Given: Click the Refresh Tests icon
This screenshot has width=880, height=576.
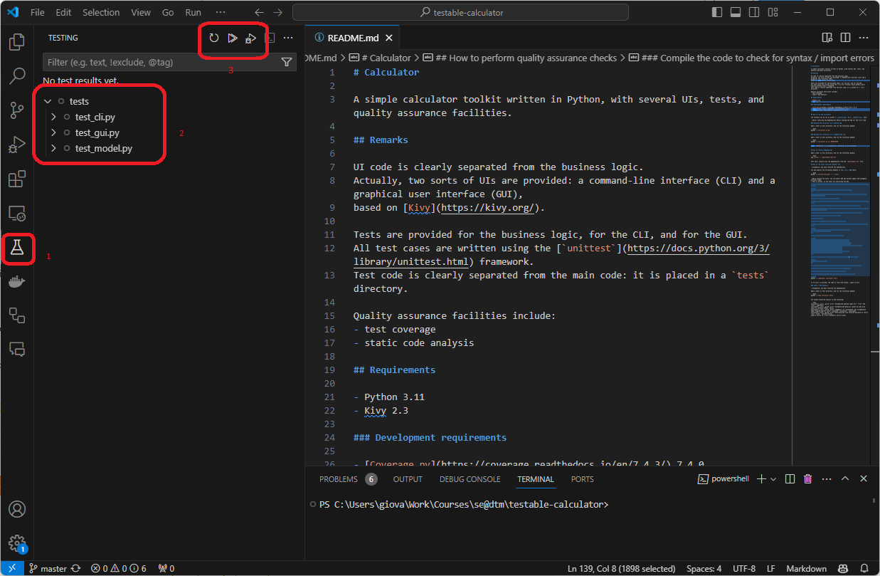Looking at the screenshot, I should coord(213,38).
